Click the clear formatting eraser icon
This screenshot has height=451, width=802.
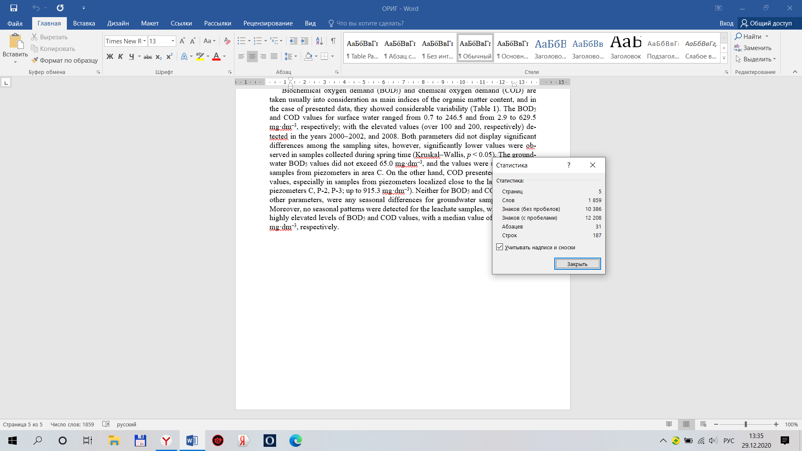pos(227,41)
